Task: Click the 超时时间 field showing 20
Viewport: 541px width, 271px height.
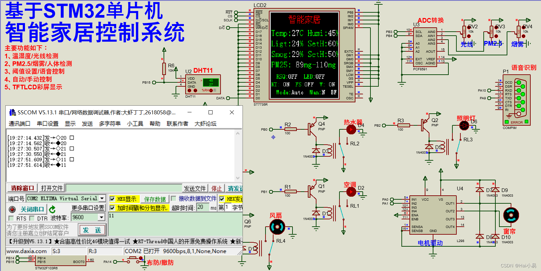Action: point(203,207)
